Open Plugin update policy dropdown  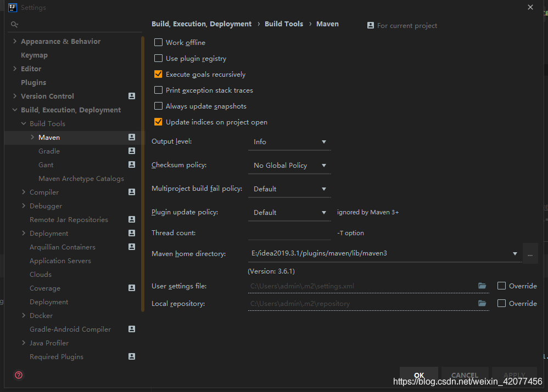click(289, 212)
